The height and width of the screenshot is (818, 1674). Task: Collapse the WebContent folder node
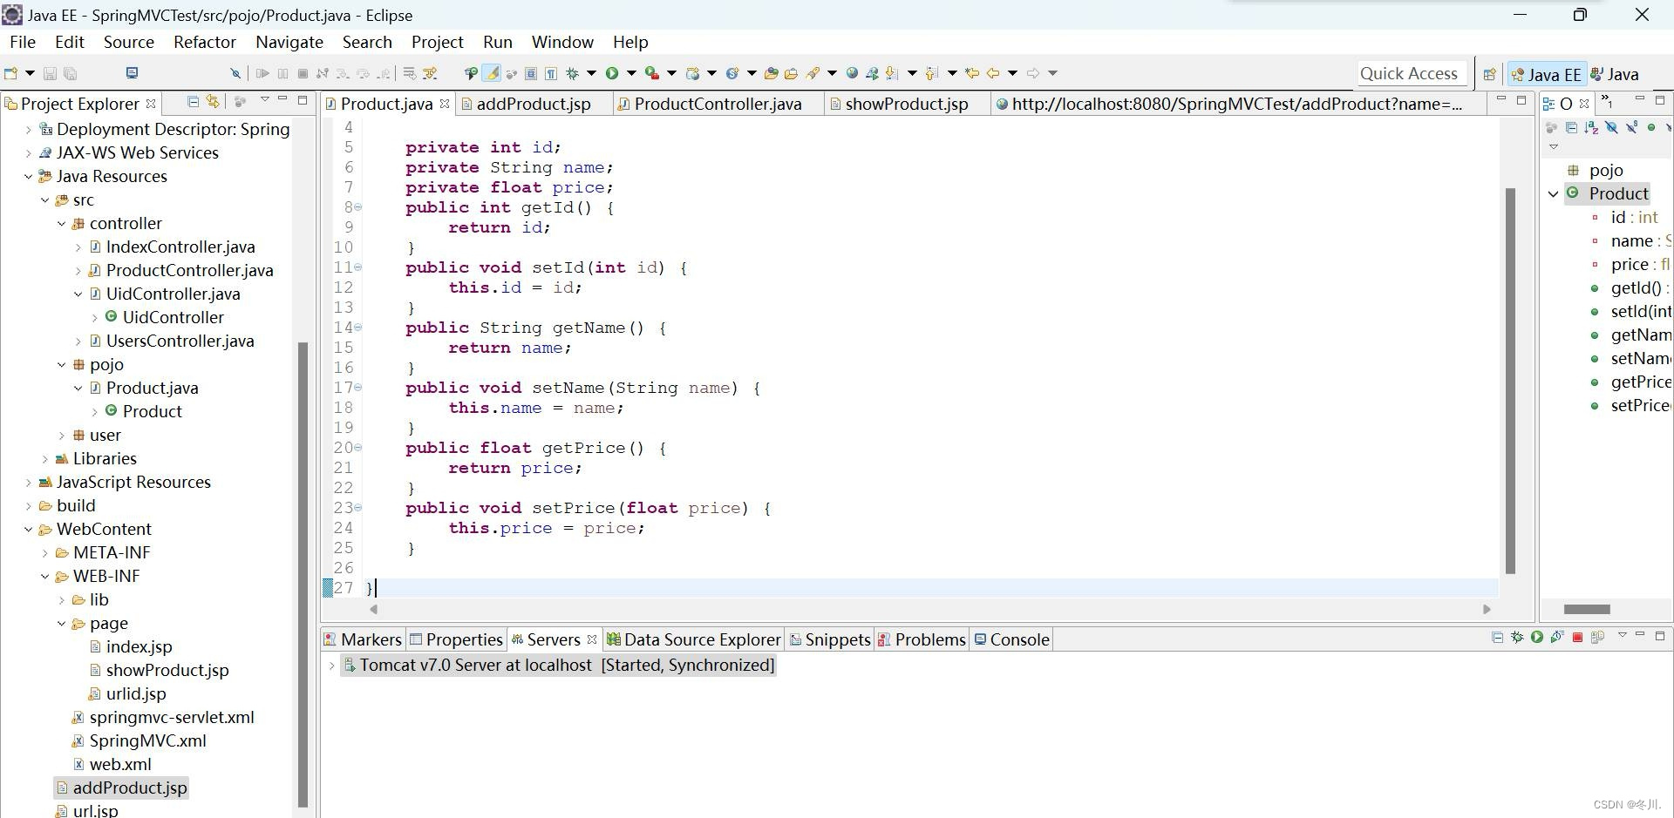tap(28, 529)
